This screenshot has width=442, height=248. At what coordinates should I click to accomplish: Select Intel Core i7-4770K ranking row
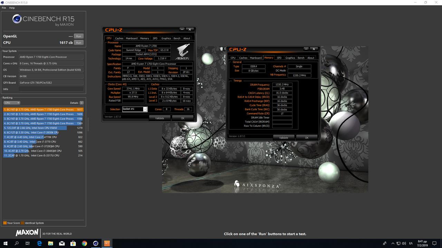click(x=43, y=137)
